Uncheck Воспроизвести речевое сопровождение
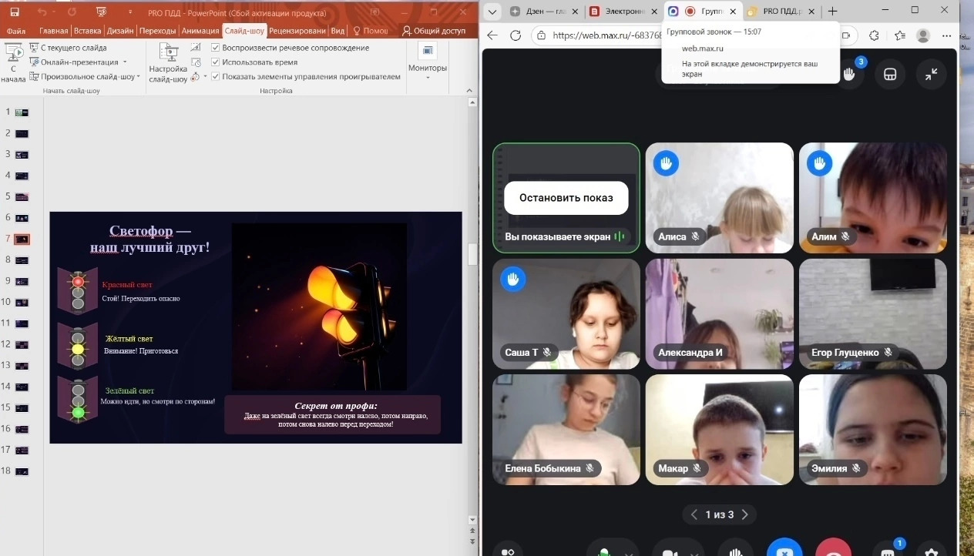 pyautogui.click(x=216, y=48)
